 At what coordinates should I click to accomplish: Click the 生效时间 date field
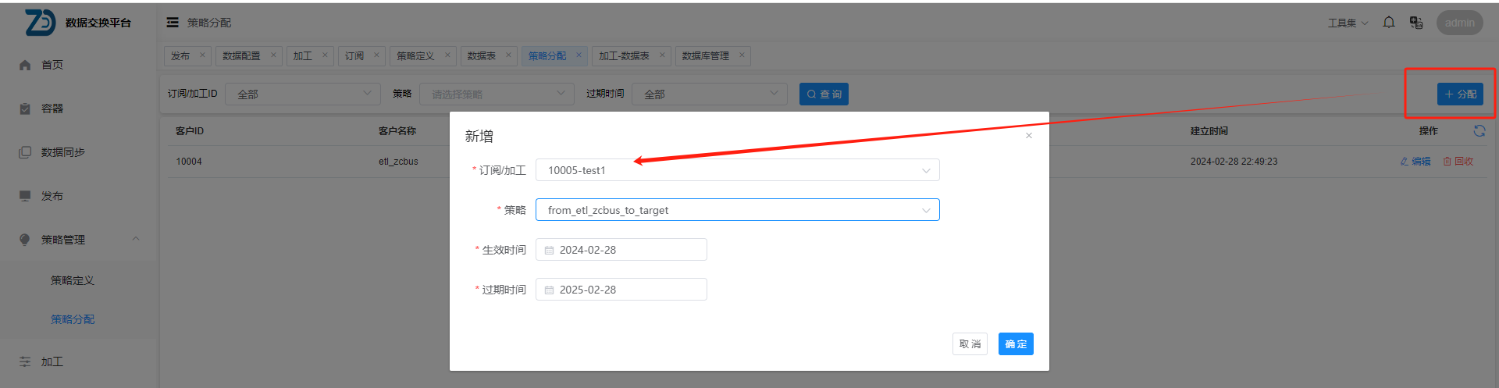coord(621,250)
